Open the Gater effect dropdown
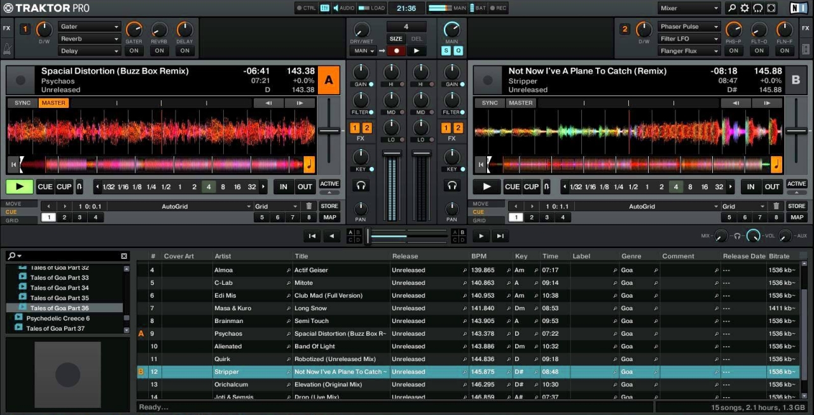Viewport: 814px width, 415px height. point(90,27)
